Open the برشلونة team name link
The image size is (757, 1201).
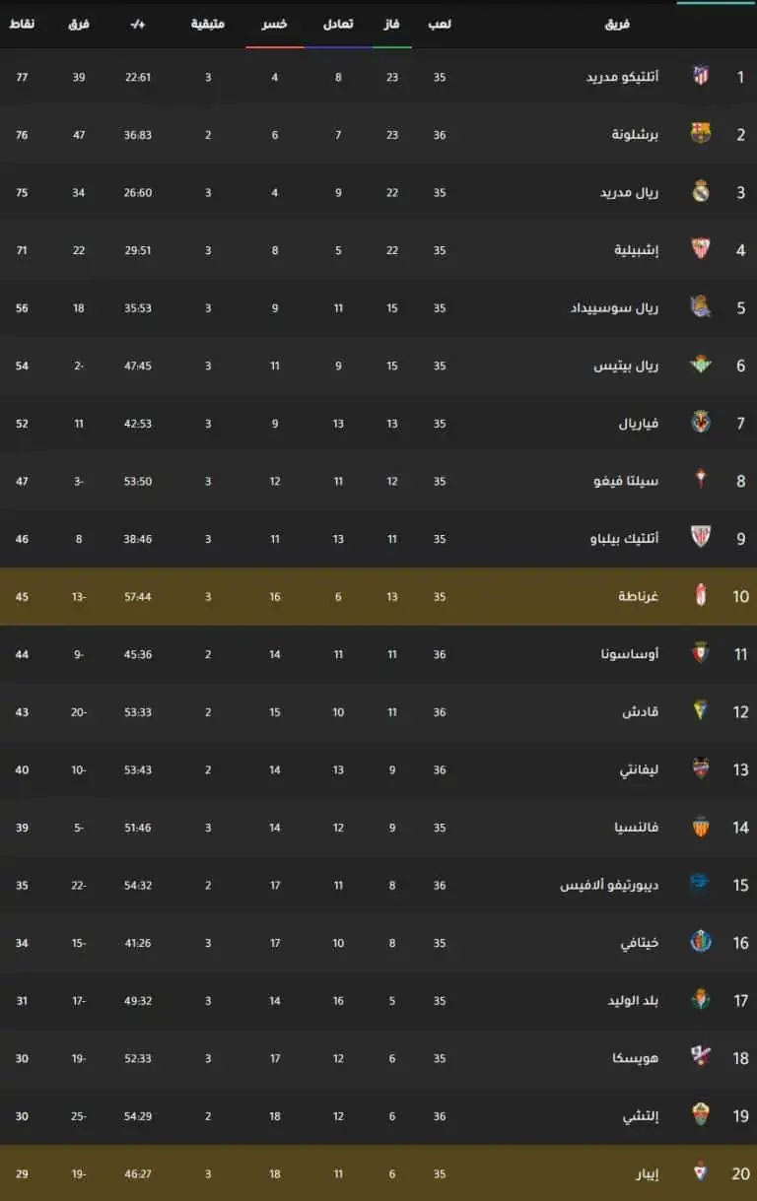(x=636, y=135)
